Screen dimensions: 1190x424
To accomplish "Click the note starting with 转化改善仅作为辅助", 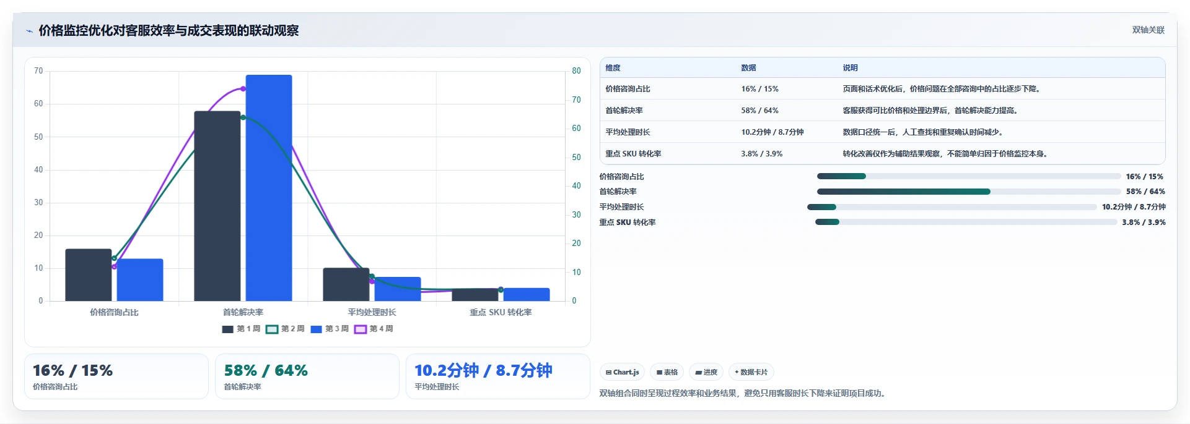I will coord(946,154).
